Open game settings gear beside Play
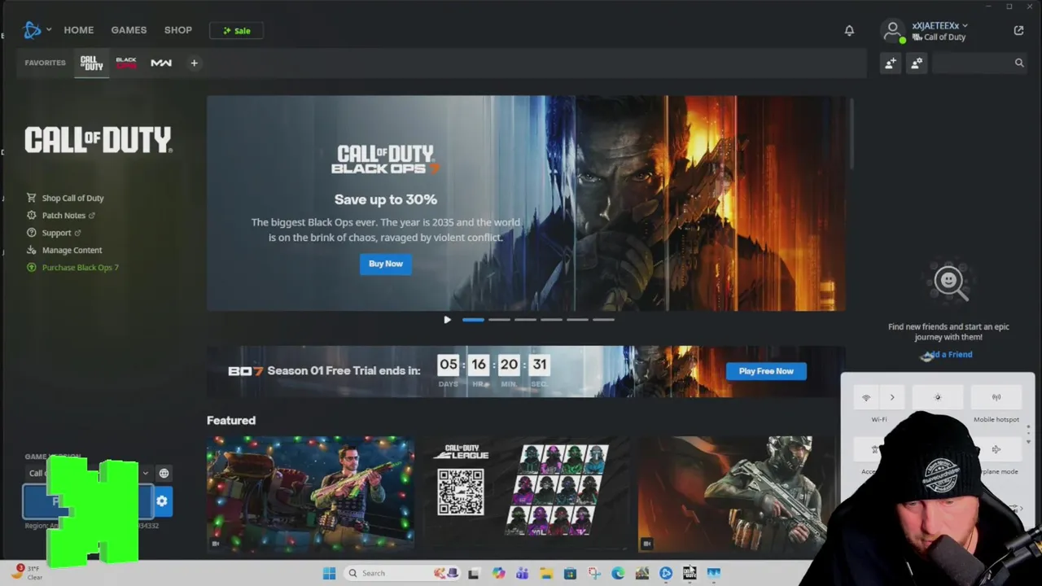Image resolution: width=1042 pixels, height=586 pixels. pos(162,501)
